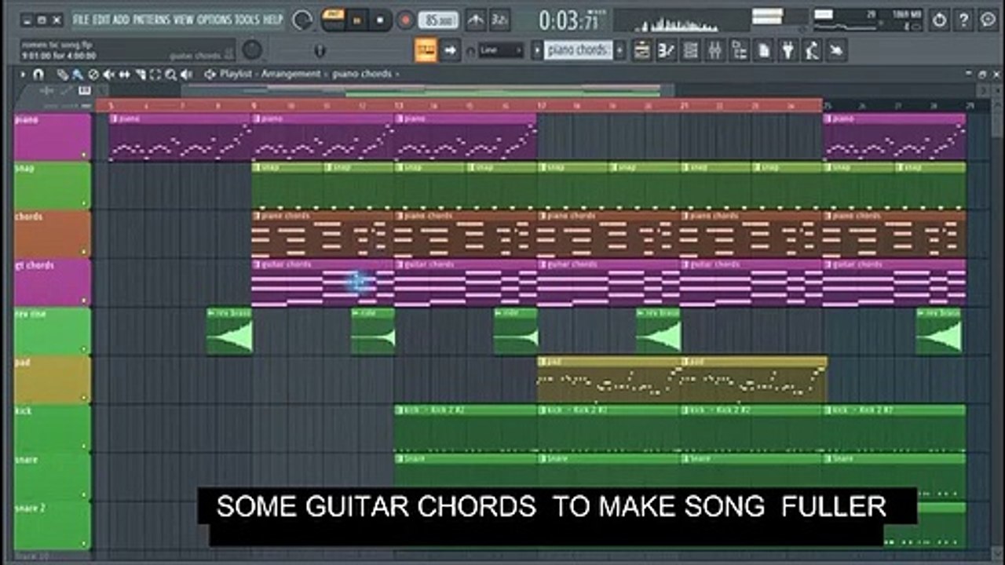Open help via the question mark icon

tap(963, 20)
